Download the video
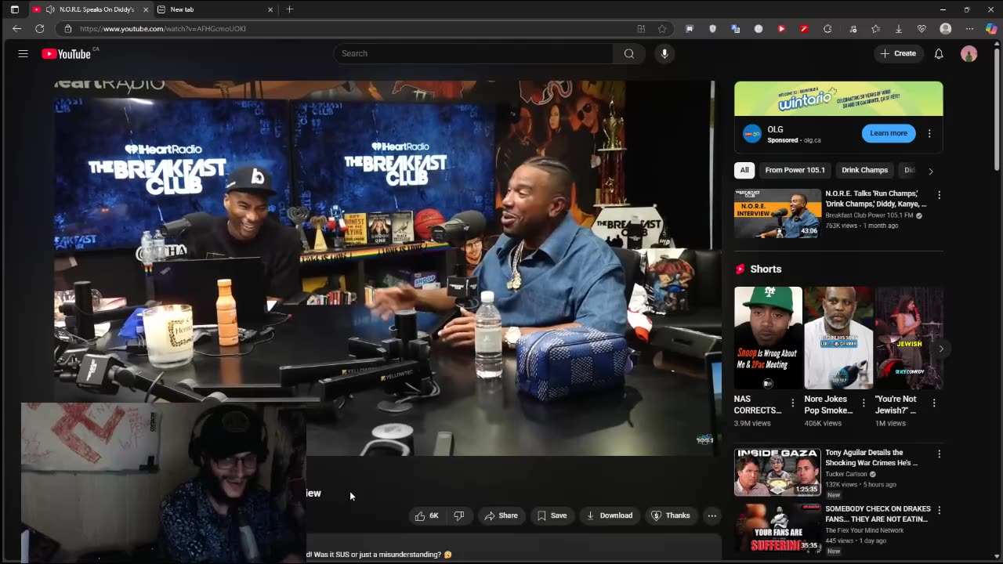1003x564 pixels. tap(610, 515)
